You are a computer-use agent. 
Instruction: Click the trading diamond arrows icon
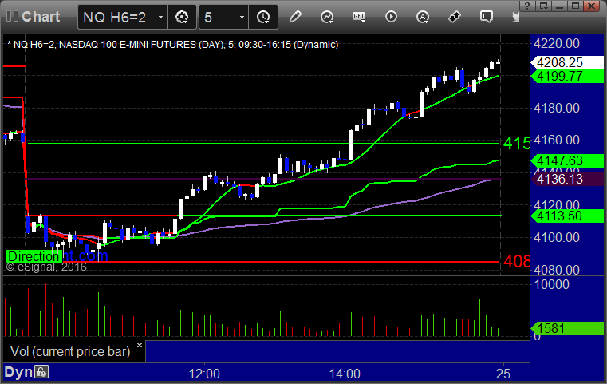455,17
